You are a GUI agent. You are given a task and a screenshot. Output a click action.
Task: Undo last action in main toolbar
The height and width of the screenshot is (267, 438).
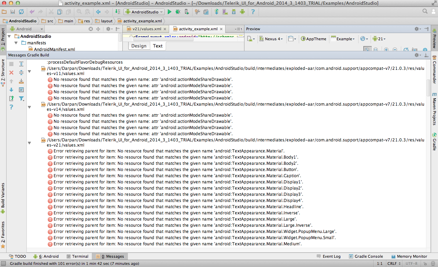32,12
